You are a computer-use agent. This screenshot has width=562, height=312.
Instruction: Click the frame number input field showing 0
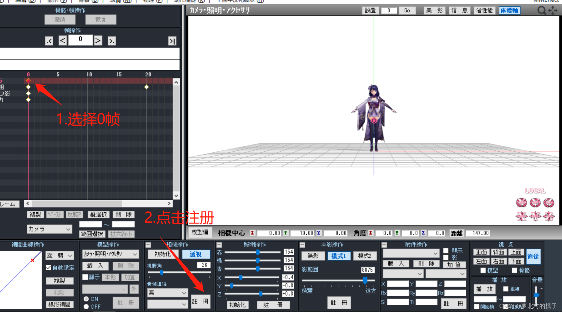pyautogui.click(x=80, y=40)
